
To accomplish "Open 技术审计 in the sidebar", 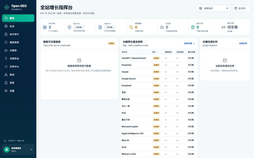I will coord(18,34).
